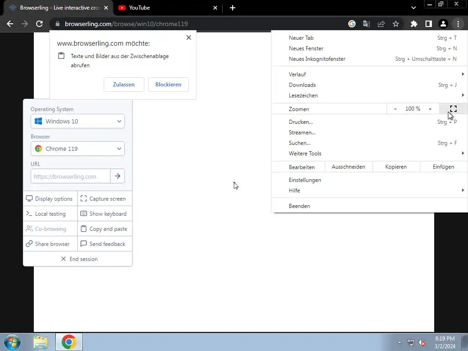Click the Zulassen button
Screen dimensions: 468x351
(124, 85)
